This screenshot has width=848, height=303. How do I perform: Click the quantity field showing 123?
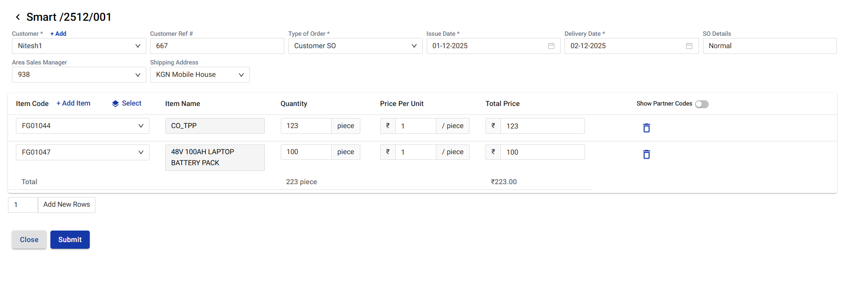tap(306, 126)
